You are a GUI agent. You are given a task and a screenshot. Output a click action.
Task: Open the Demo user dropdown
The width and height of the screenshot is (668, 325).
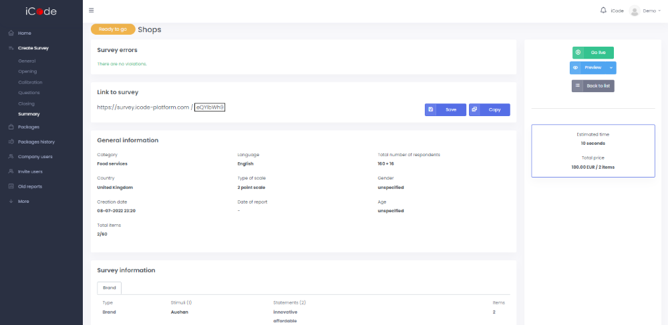(x=651, y=11)
